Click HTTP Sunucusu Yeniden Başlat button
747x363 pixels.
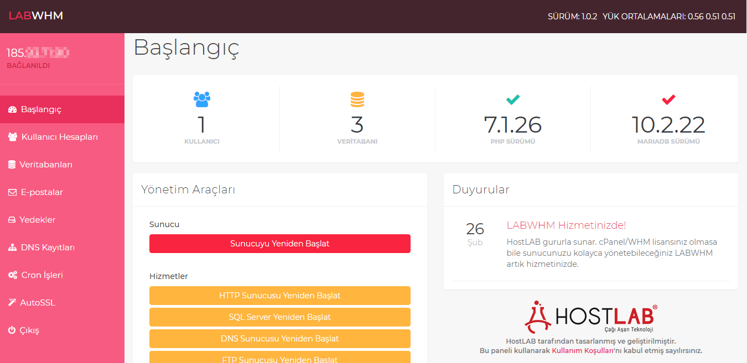pyautogui.click(x=280, y=296)
